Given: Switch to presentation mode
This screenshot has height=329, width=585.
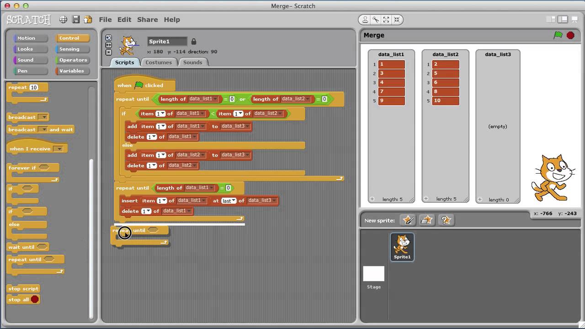Looking at the screenshot, I should [x=574, y=20].
